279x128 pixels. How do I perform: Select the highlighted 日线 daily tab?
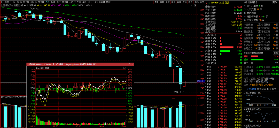[x=48, y=2]
